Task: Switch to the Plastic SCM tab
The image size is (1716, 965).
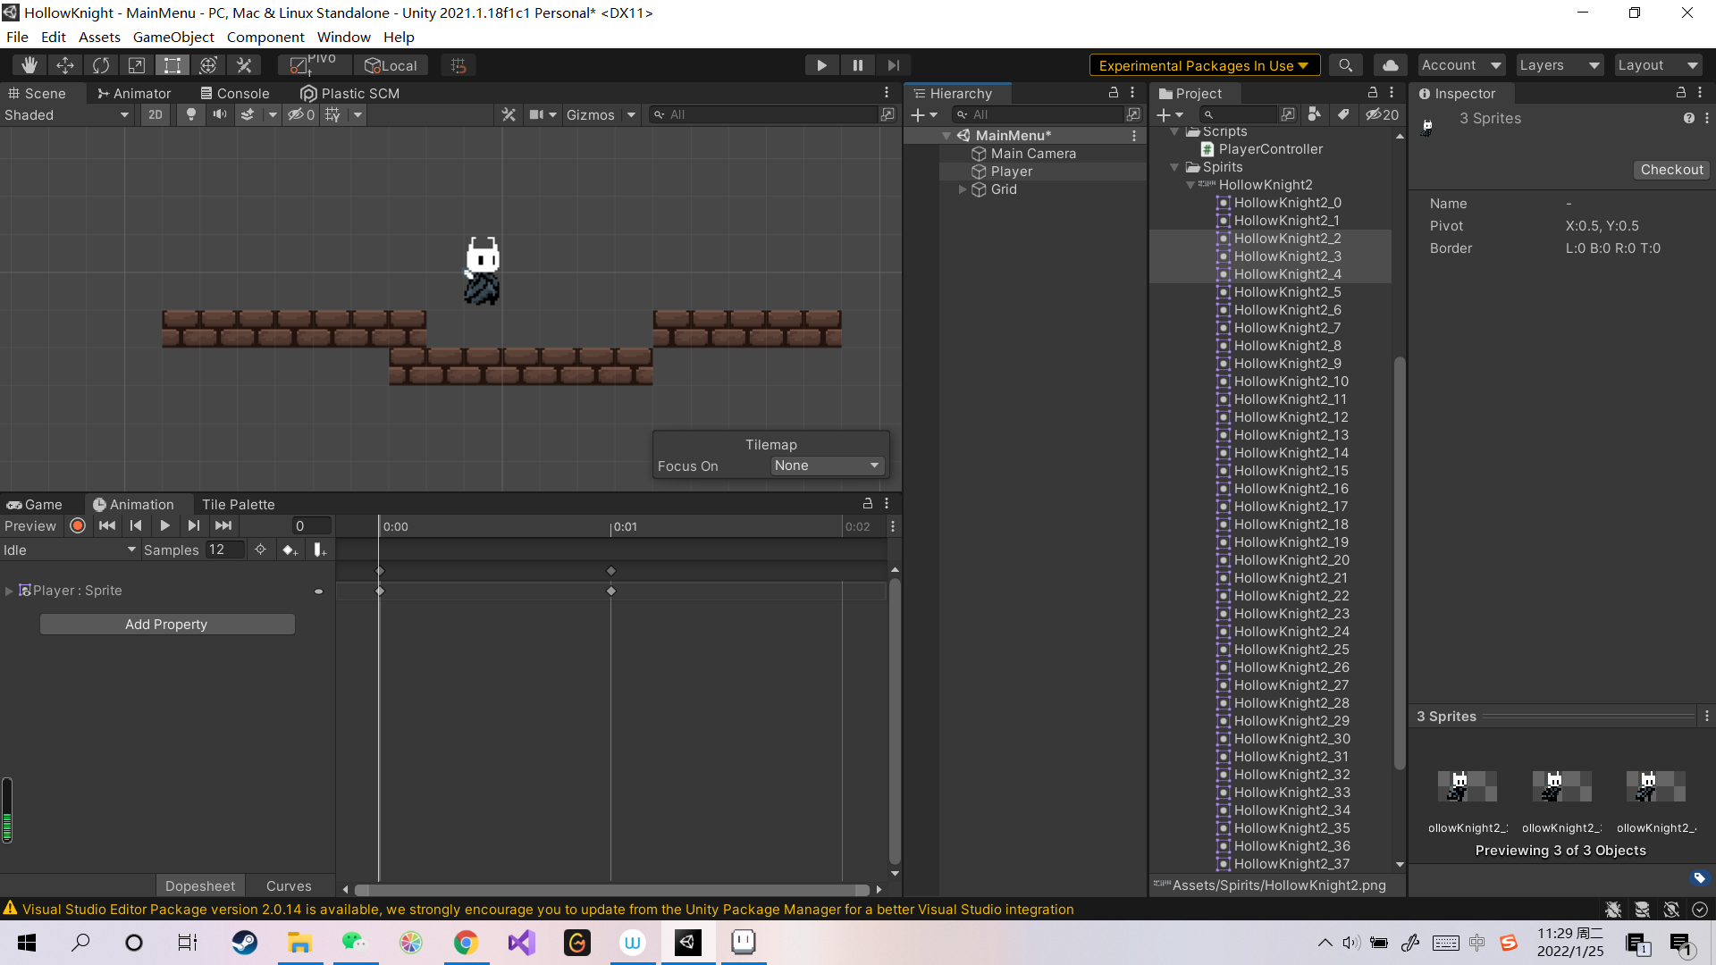Action: [x=350, y=93]
